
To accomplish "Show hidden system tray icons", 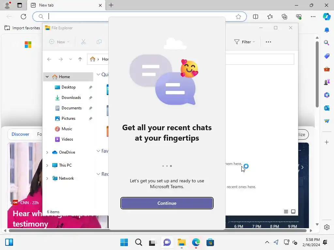I will [267, 242].
